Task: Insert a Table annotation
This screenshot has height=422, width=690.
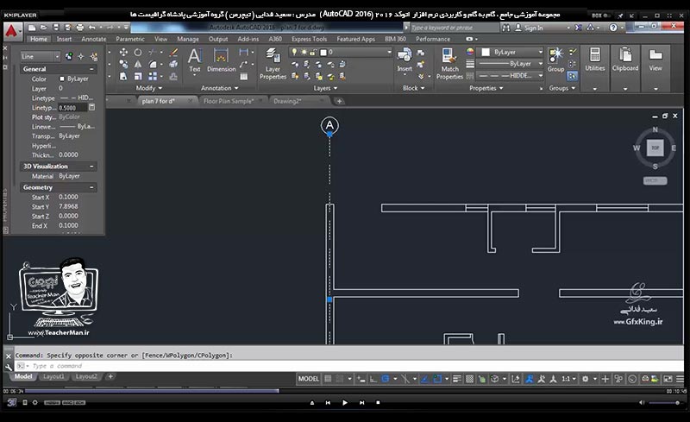Action: tap(243, 76)
